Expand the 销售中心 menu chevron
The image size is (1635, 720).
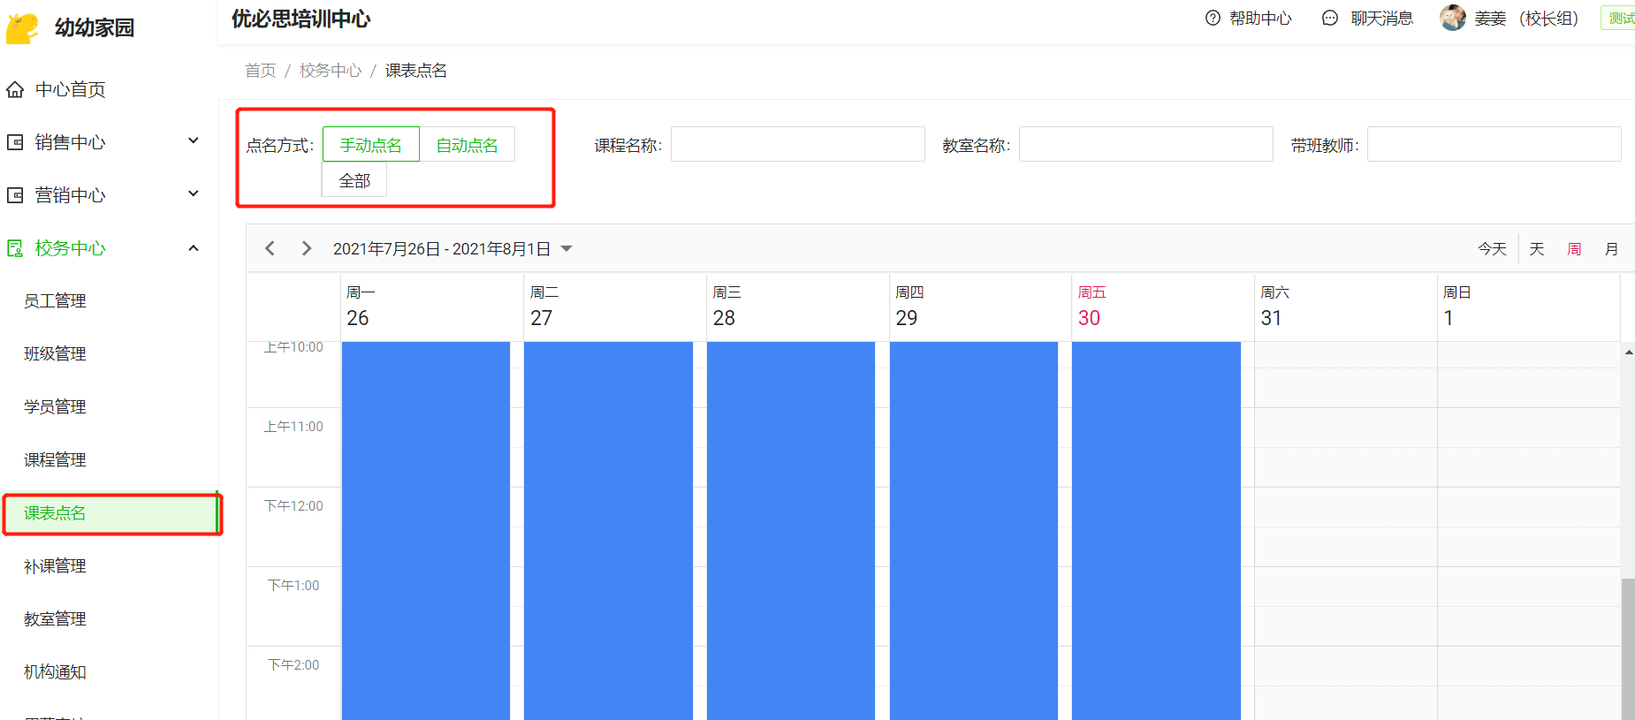(194, 141)
